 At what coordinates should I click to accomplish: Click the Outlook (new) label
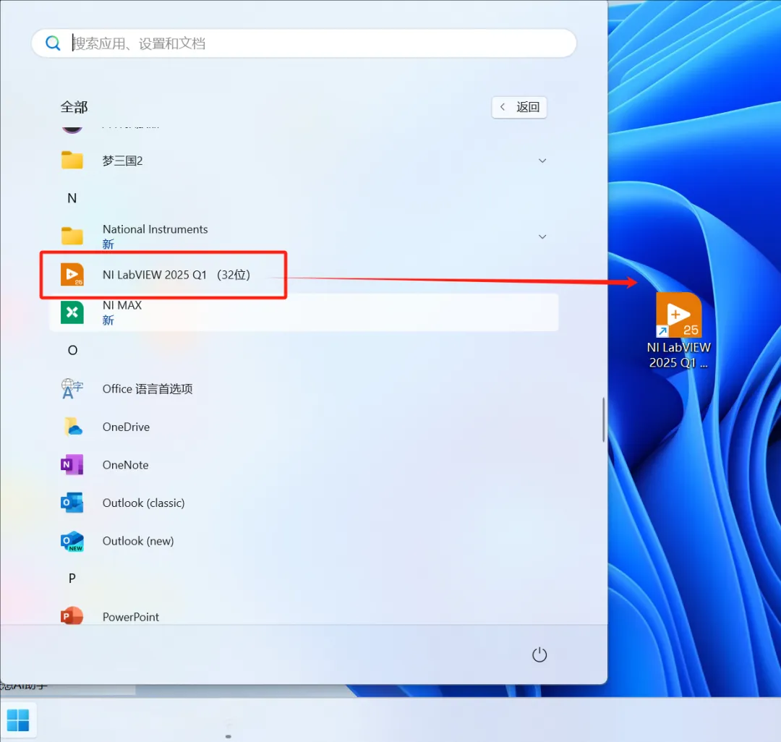click(x=138, y=541)
